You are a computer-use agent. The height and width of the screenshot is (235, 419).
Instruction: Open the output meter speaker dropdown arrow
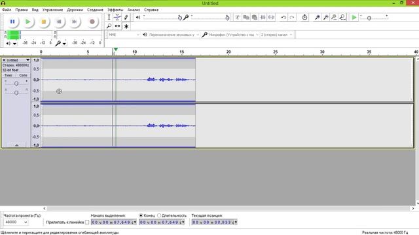(14, 44)
